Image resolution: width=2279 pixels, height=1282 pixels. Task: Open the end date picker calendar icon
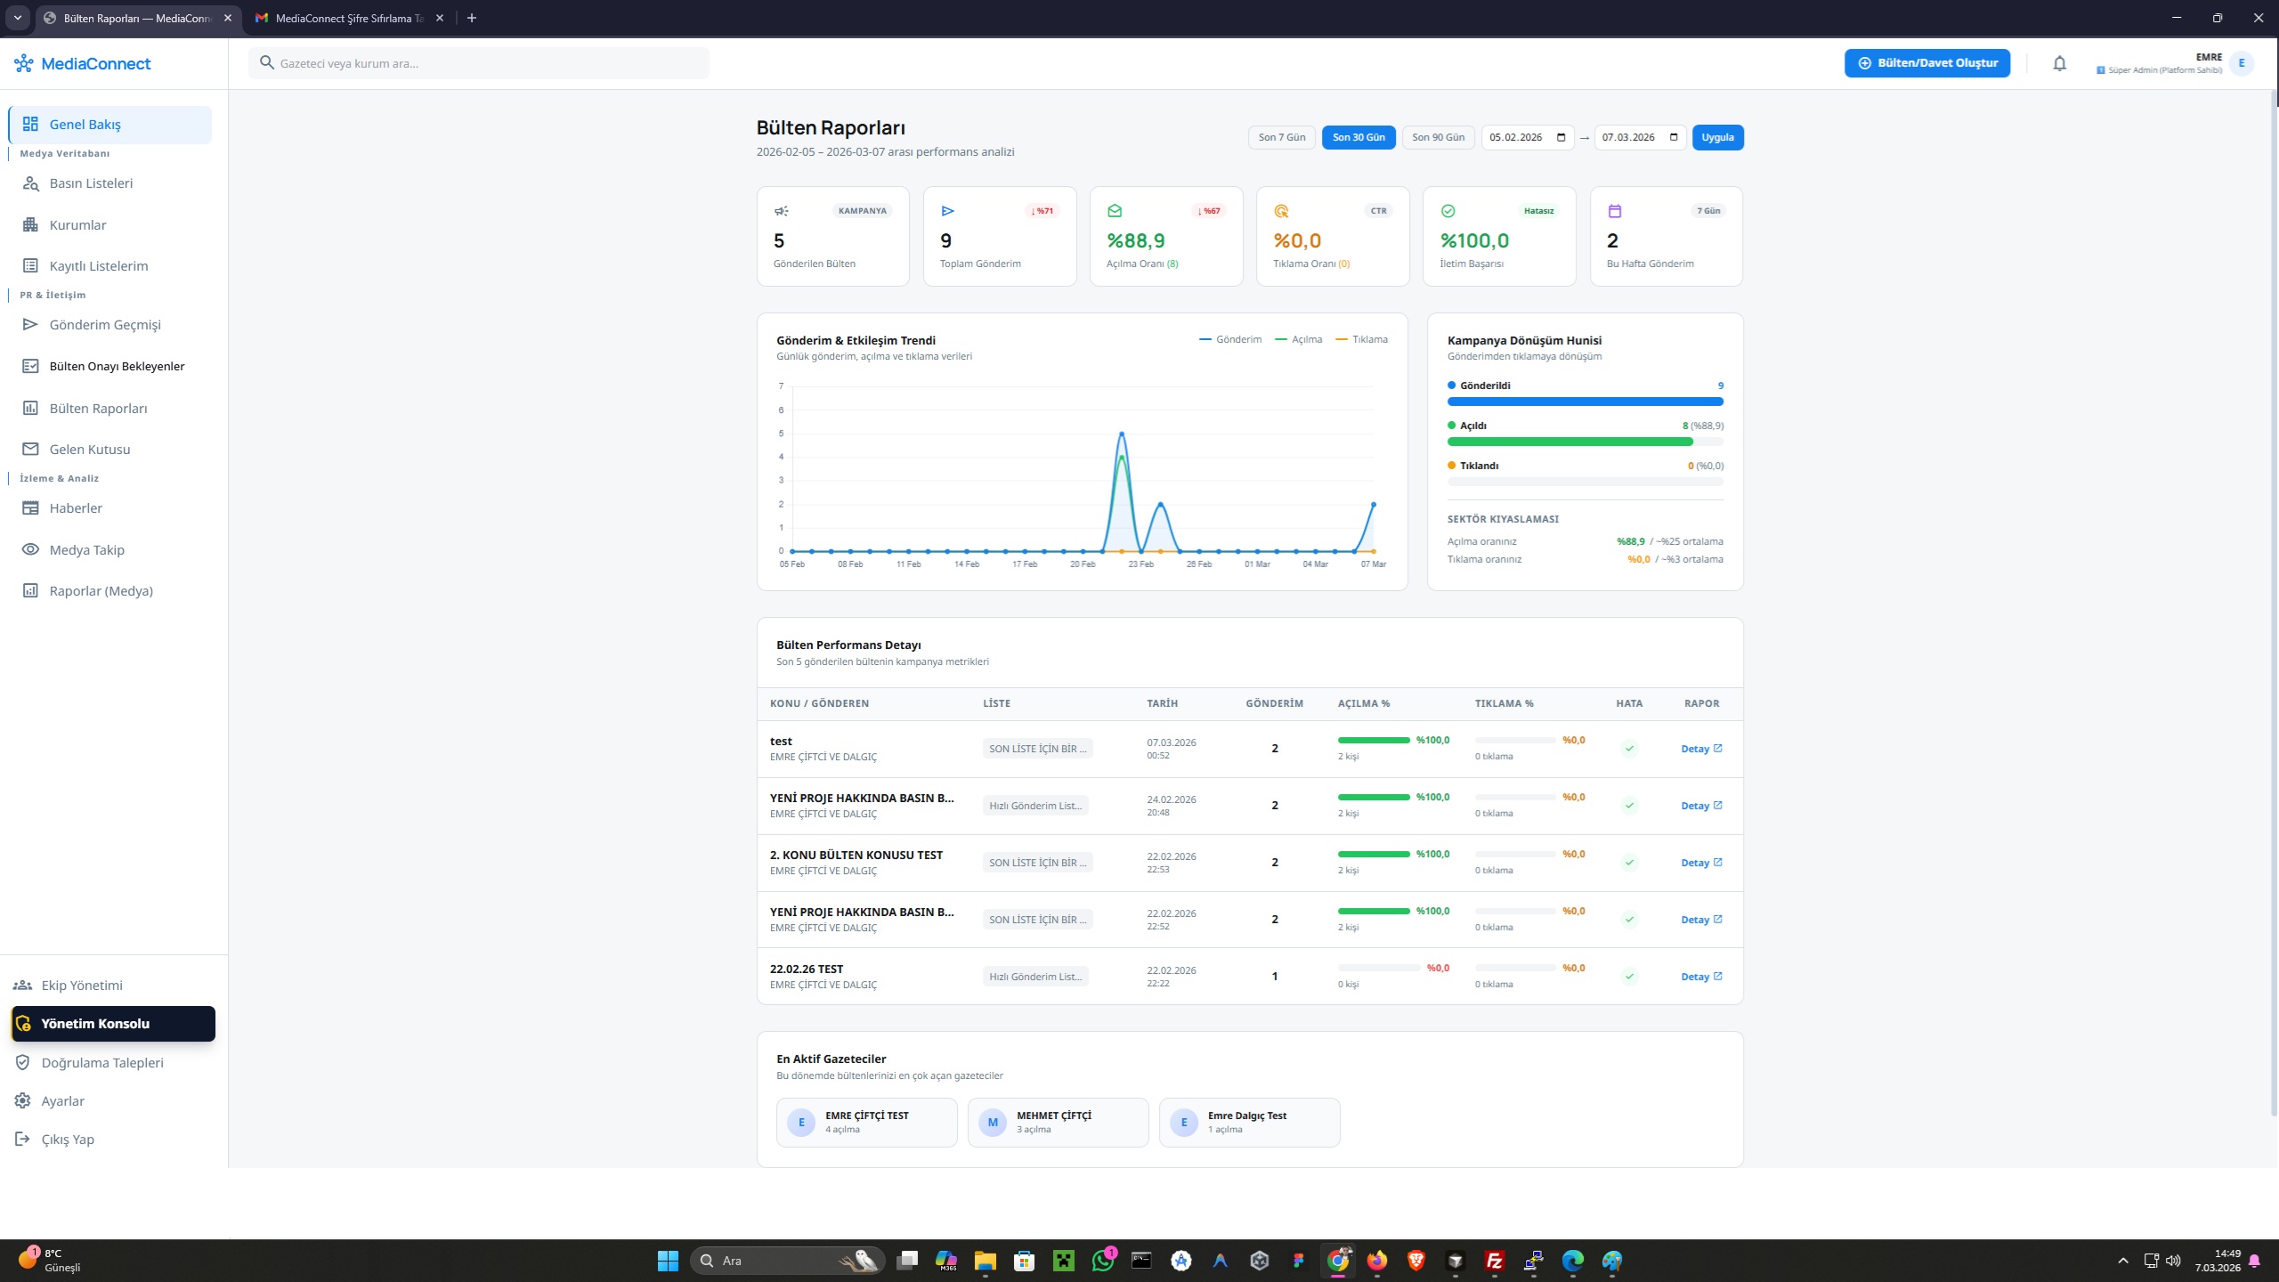[1674, 138]
